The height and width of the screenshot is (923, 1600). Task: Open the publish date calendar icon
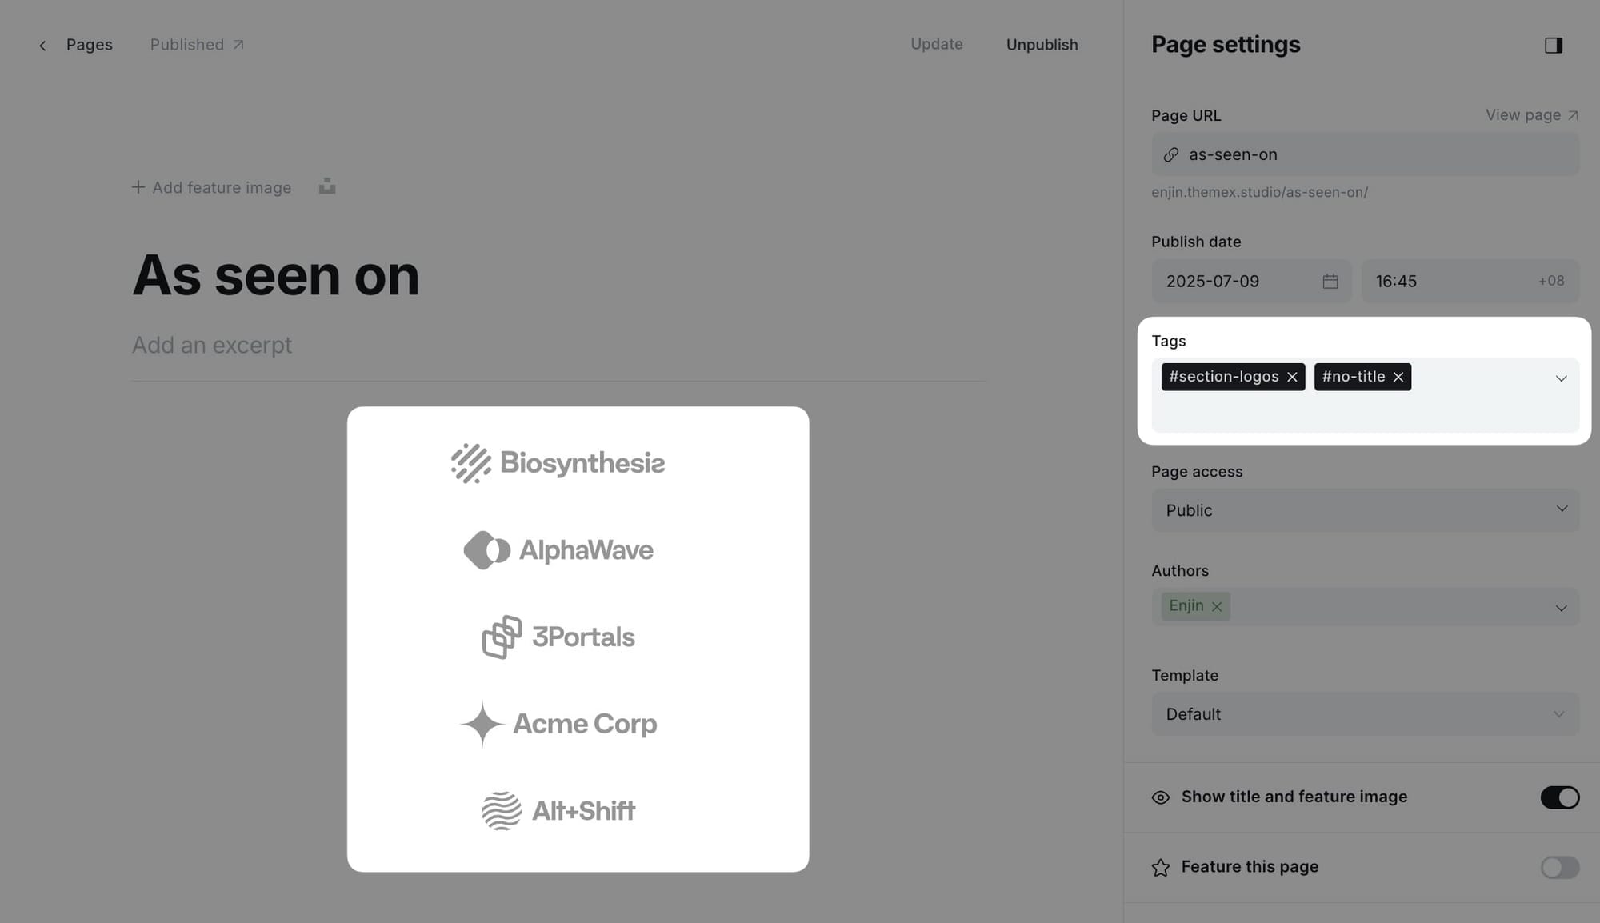pyautogui.click(x=1330, y=281)
